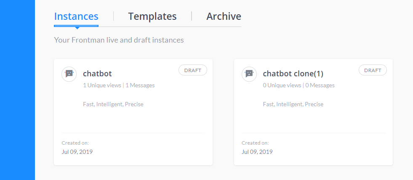Click clone(1)'s 'Fast, Intelligent, Precise' description

coord(293,105)
